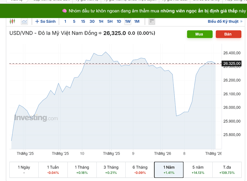The width and height of the screenshot is (247, 181).
Task: Select the 1W timeframe interval
Action: [128, 21]
